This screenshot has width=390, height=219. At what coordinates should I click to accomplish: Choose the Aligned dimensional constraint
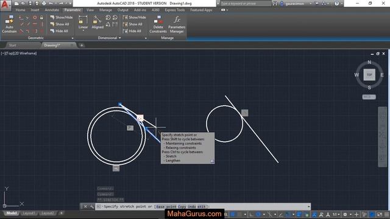point(97,22)
